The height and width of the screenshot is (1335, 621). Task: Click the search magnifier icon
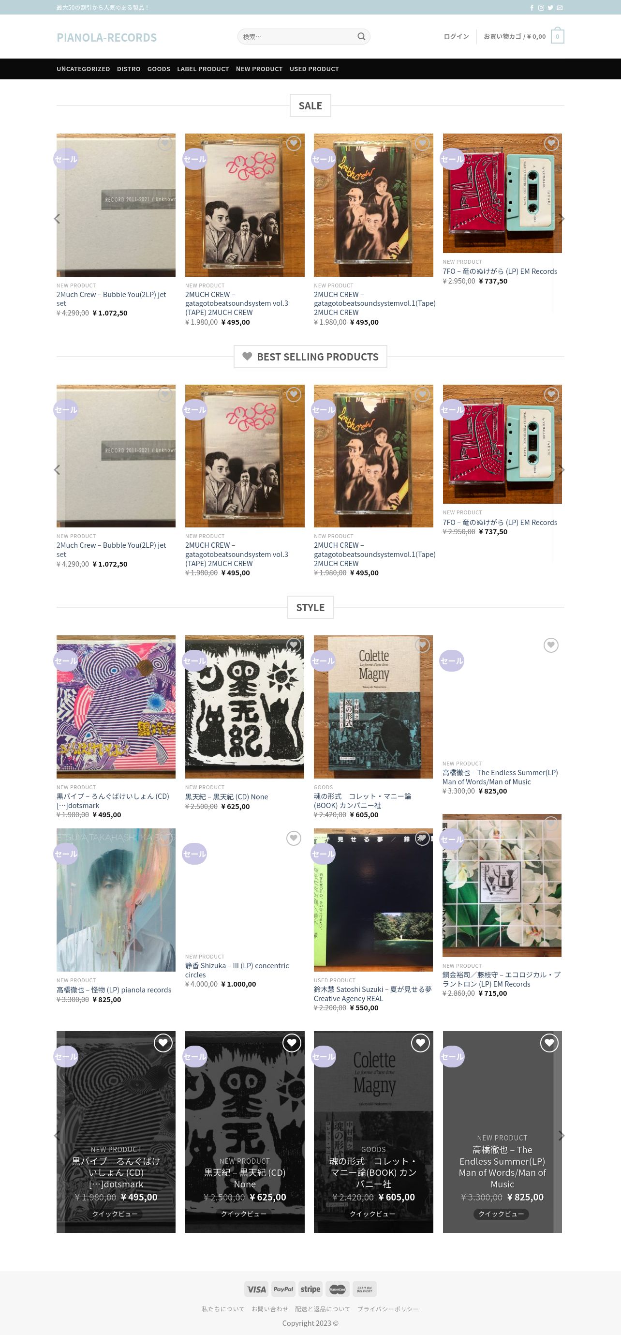pyautogui.click(x=361, y=36)
